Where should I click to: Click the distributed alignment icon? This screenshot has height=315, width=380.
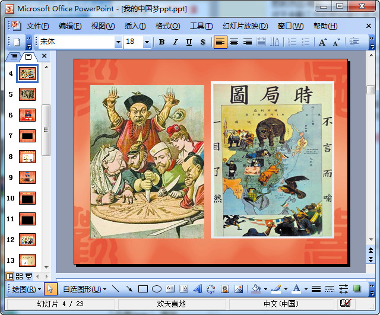[261, 42]
